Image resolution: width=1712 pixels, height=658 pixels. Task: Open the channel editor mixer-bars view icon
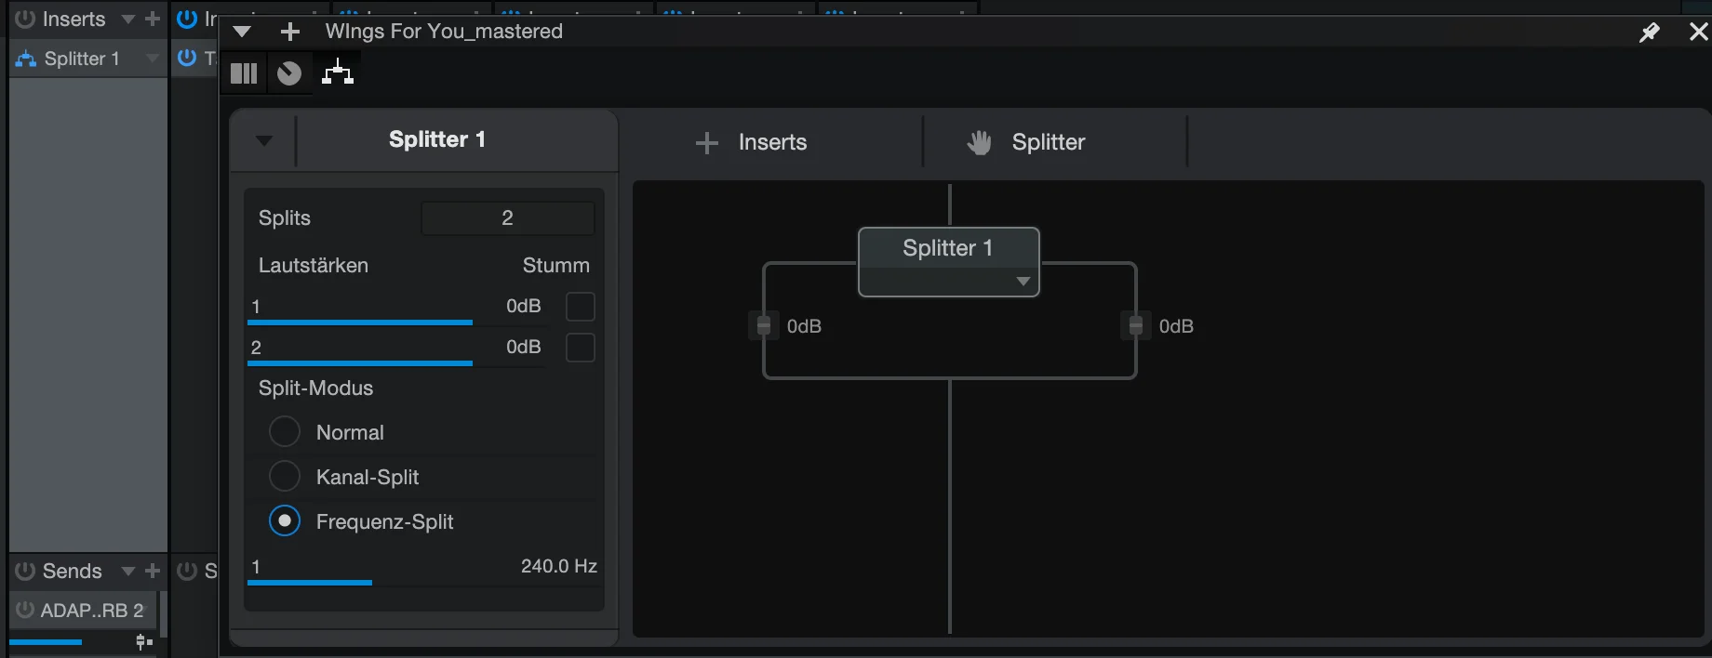244,73
